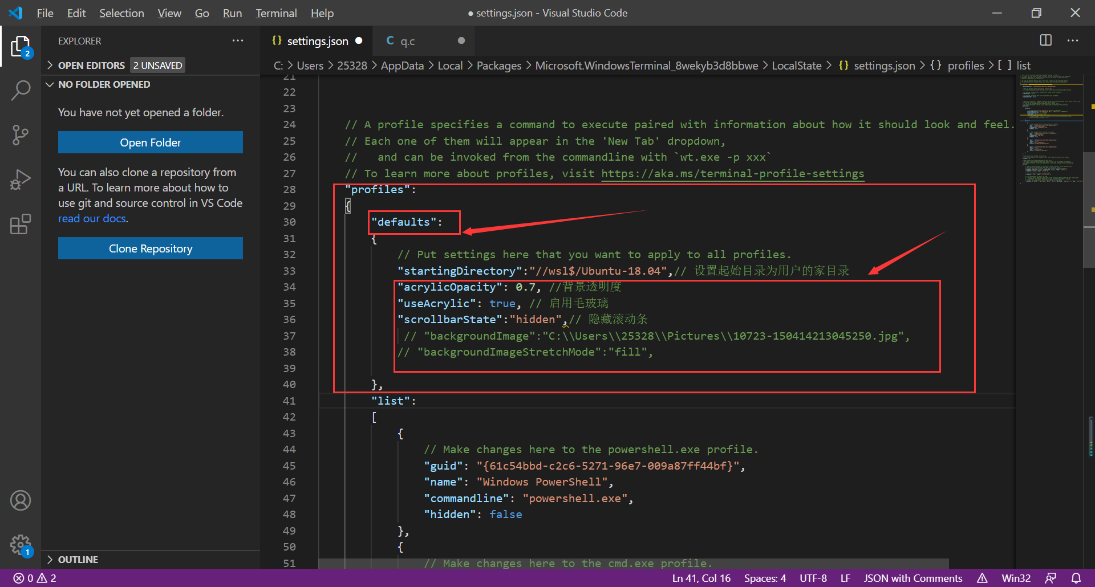
Task: Click the profiles breadcrumb segment
Action: 966,66
